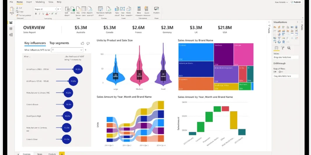The image size is (311, 155).
Task: Open the Model view from the left sidebar
Action: click(11, 35)
